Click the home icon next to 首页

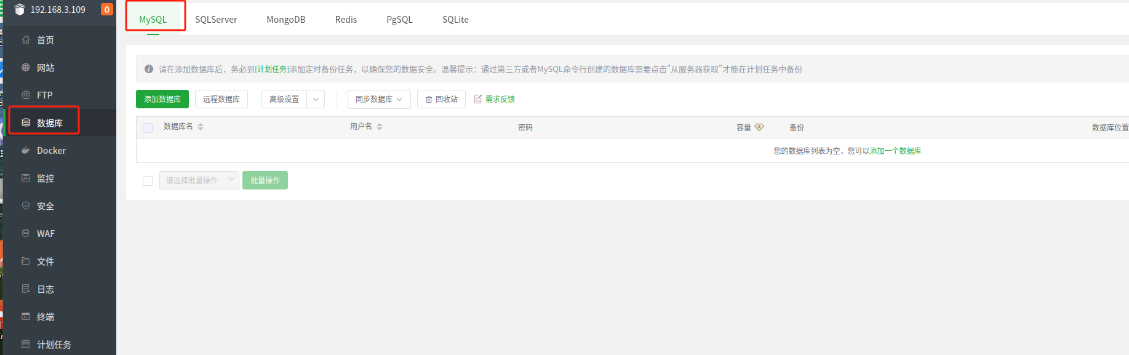point(26,39)
